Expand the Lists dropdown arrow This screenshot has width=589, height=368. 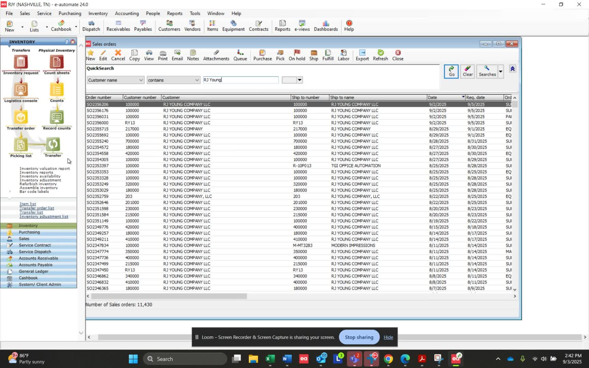click(x=47, y=27)
